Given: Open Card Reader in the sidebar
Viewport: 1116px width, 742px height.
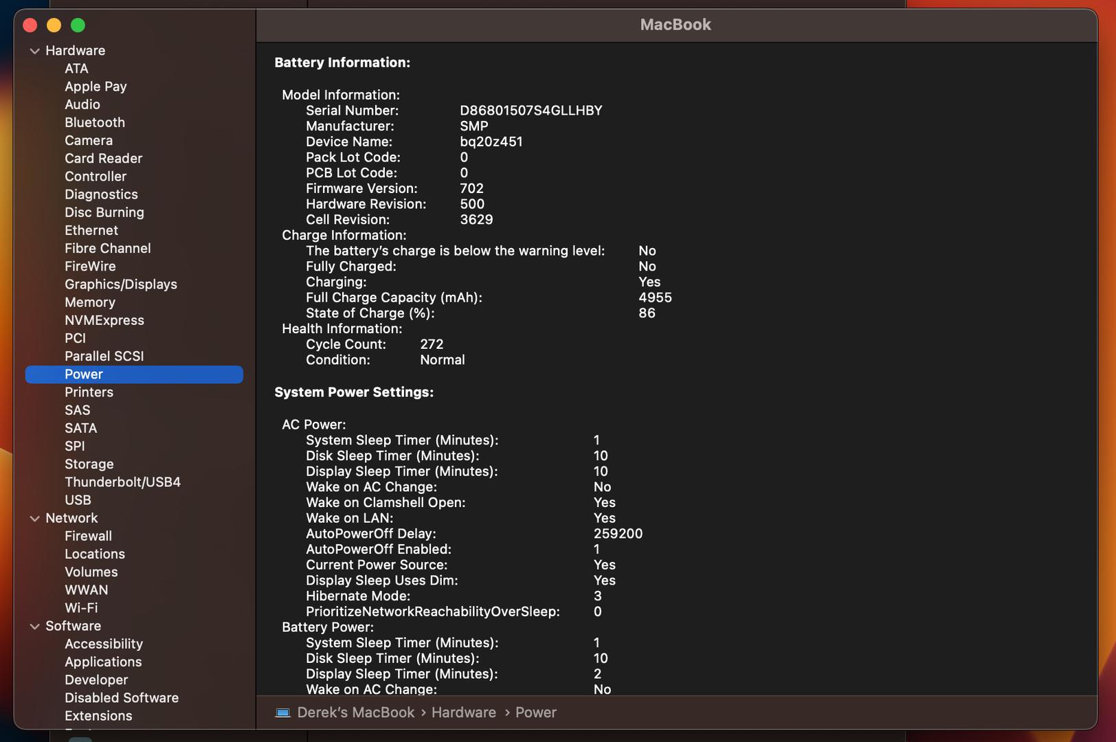Looking at the screenshot, I should [x=104, y=158].
